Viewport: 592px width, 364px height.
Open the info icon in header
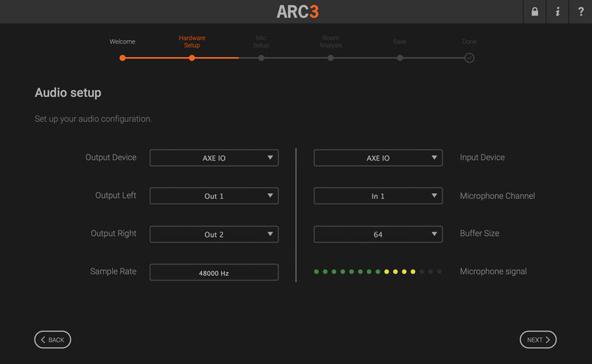[x=557, y=12]
